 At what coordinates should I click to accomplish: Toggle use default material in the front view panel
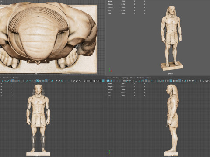pyautogui.click(x=40, y=81)
